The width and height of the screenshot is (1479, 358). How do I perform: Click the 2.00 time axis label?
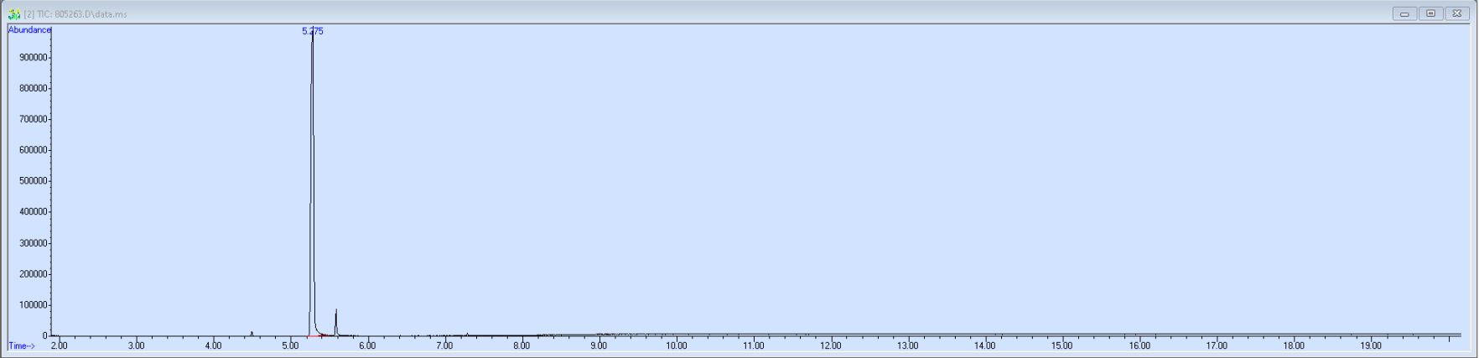(x=59, y=345)
